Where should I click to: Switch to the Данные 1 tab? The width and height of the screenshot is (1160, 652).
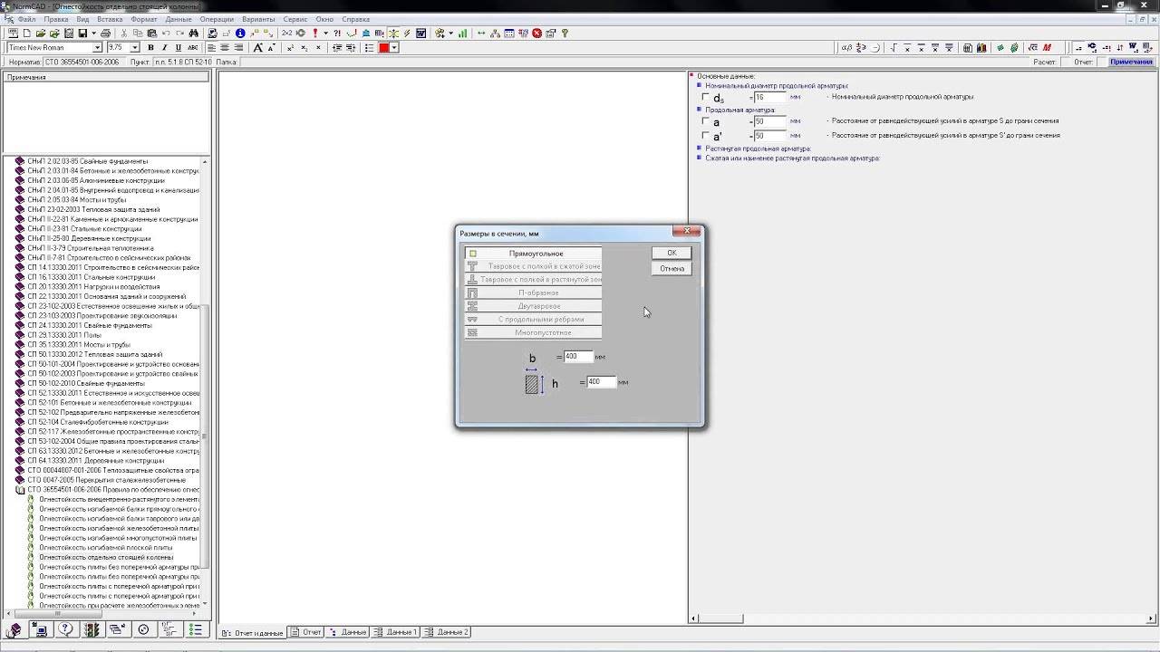pos(397,632)
